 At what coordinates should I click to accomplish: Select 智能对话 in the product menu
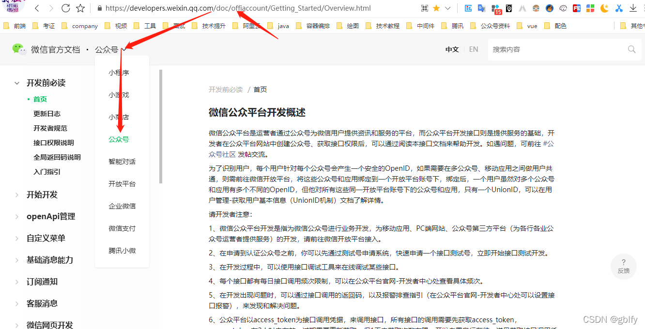click(122, 162)
